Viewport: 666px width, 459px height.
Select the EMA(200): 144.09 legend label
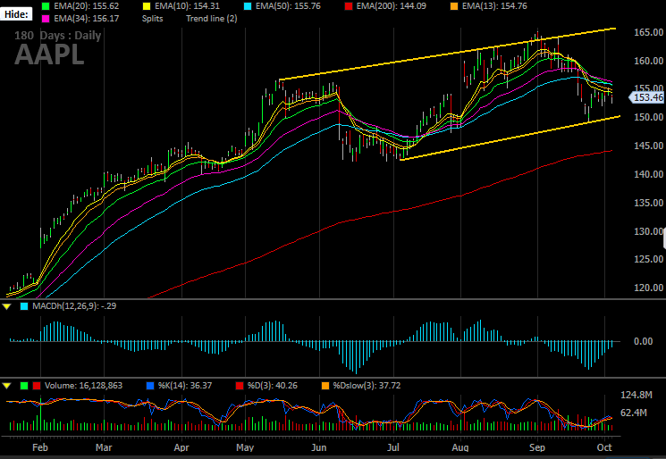click(392, 6)
